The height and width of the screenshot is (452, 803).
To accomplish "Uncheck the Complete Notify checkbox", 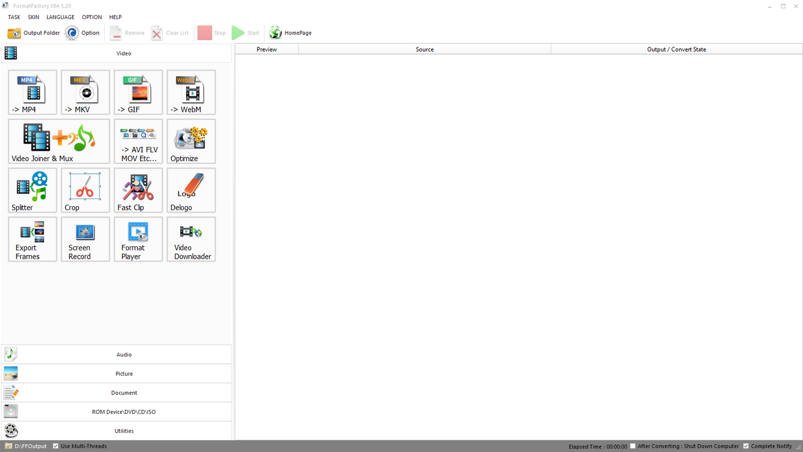I will [x=746, y=446].
